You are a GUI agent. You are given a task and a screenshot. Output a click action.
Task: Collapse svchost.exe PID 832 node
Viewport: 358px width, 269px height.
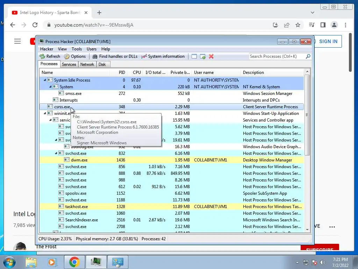(56, 153)
